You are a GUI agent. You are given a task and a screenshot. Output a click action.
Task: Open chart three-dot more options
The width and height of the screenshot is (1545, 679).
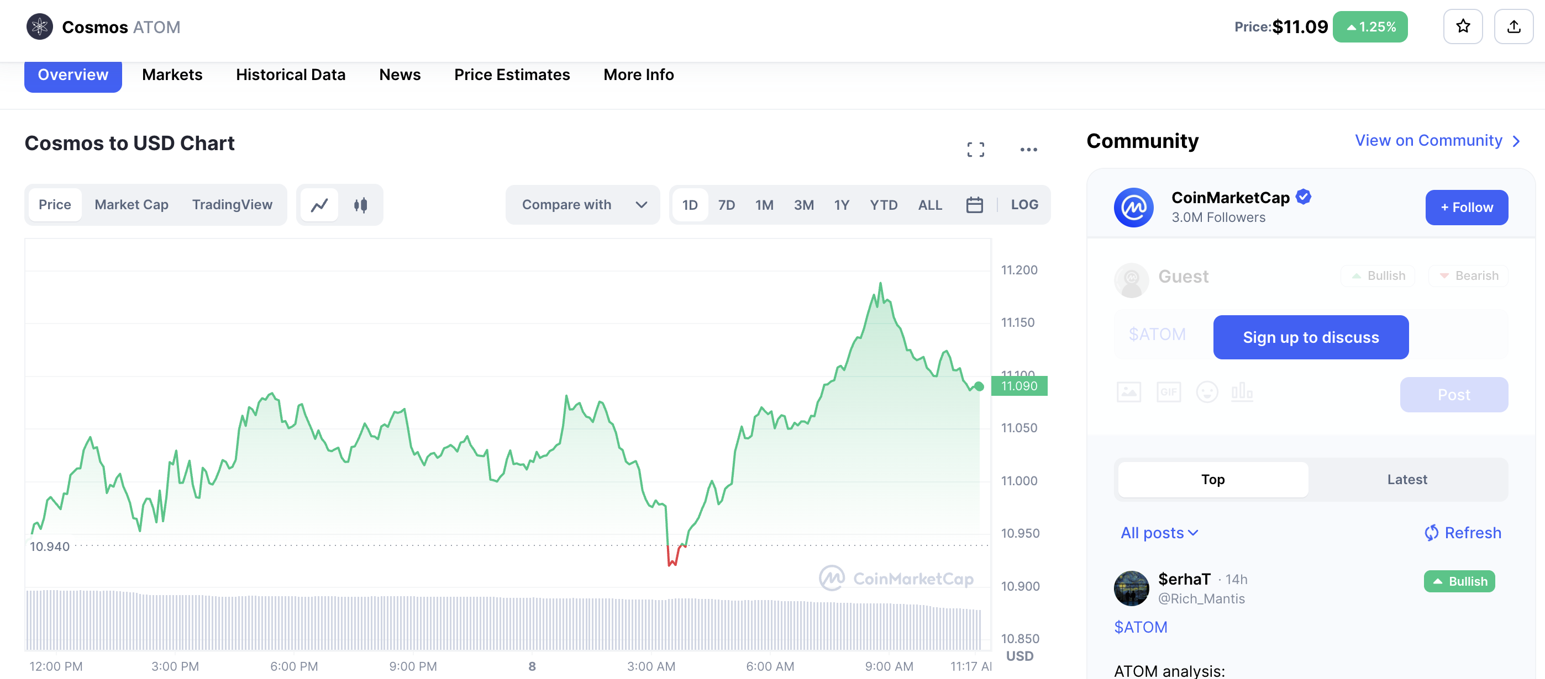1028,149
